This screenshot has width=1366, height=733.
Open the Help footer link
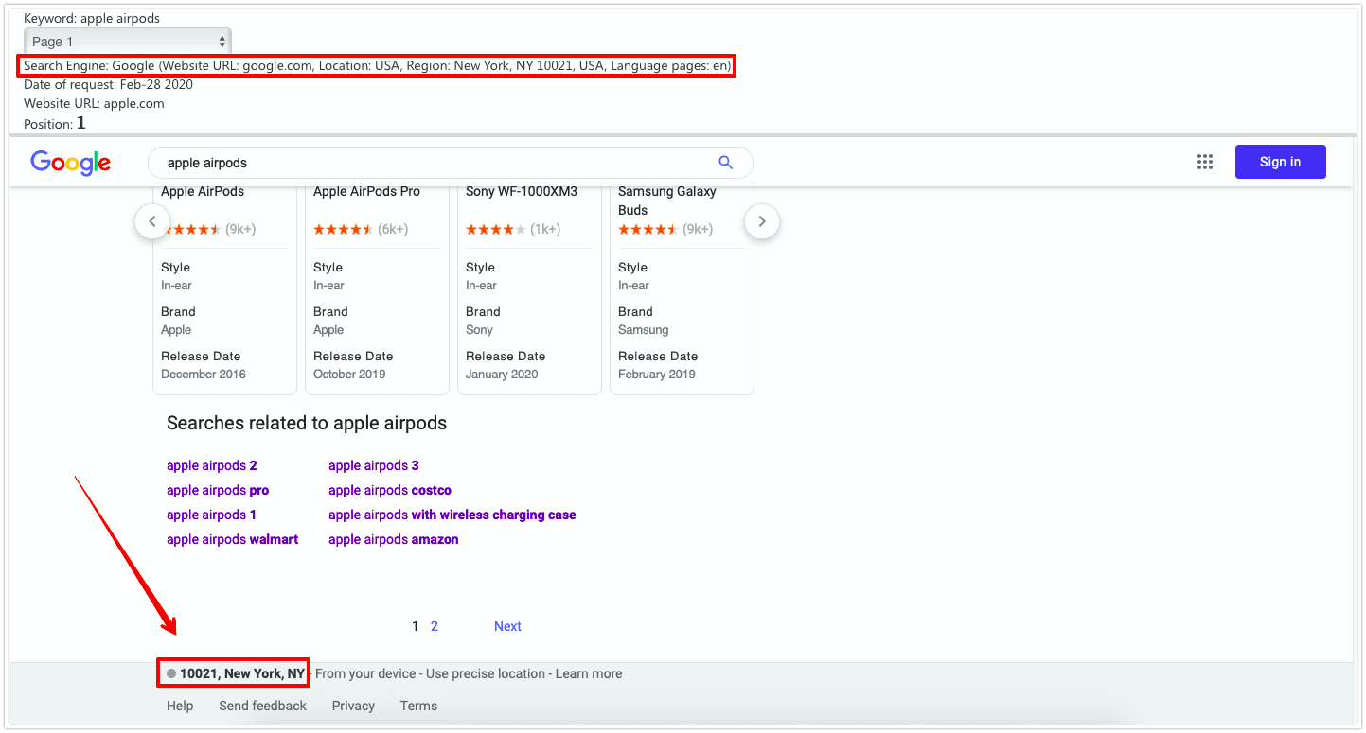click(180, 706)
